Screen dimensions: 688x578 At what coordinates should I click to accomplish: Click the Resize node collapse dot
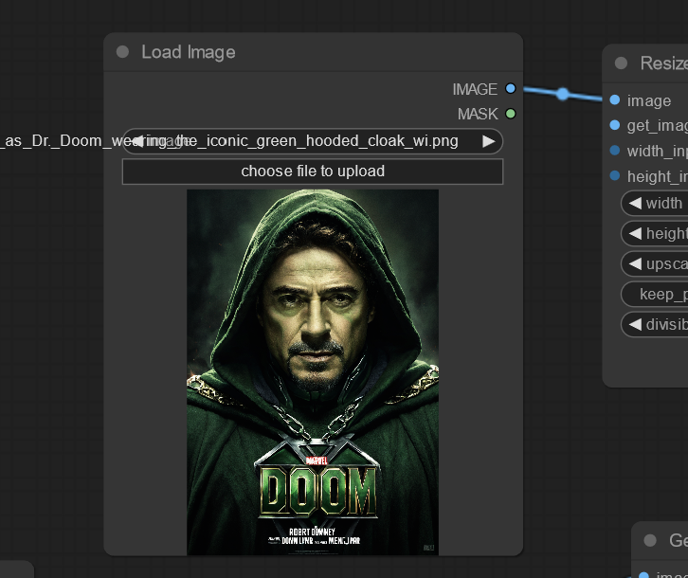click(621, 63)
